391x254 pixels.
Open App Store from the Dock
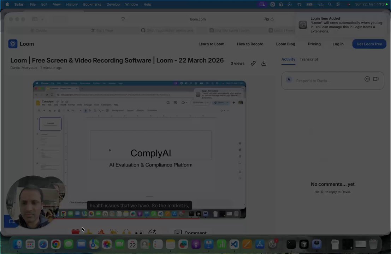point(260,244)
